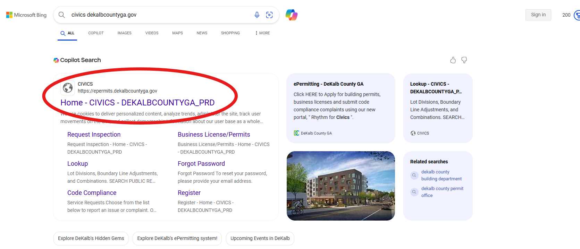The image size is (580, 249).
Task: Click the search query input field
Action: click(x=160, y=15)
